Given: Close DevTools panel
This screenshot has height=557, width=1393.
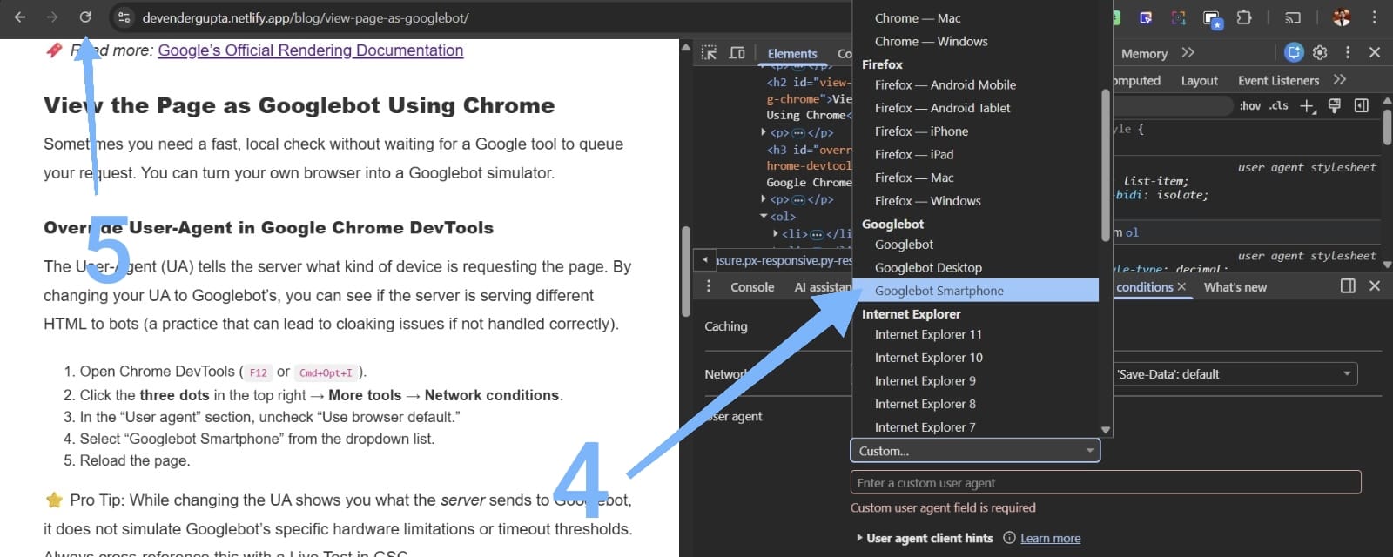Looking at the screenshot, I should [x=1375, y=52].
